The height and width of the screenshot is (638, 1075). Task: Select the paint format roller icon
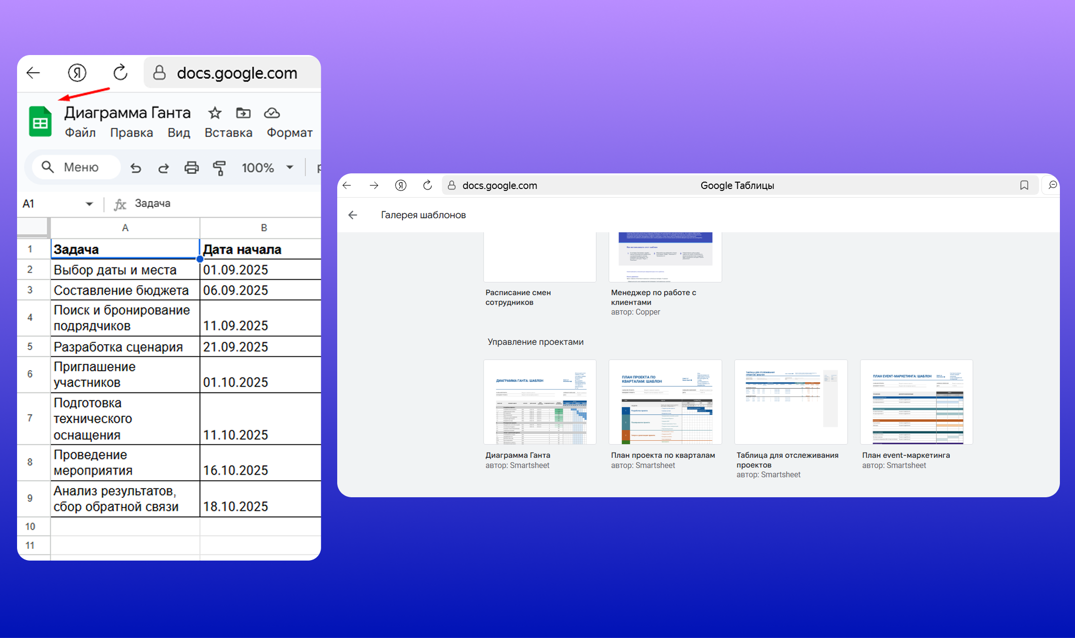[219, 168]
